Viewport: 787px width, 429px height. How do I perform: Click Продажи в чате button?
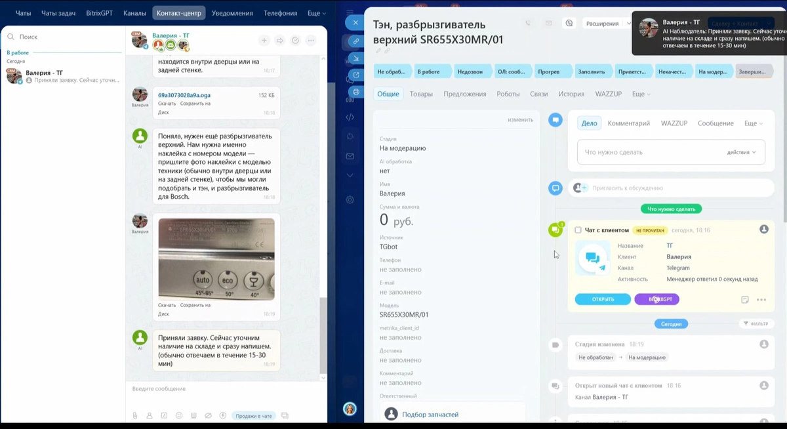[x=254, y=415]
